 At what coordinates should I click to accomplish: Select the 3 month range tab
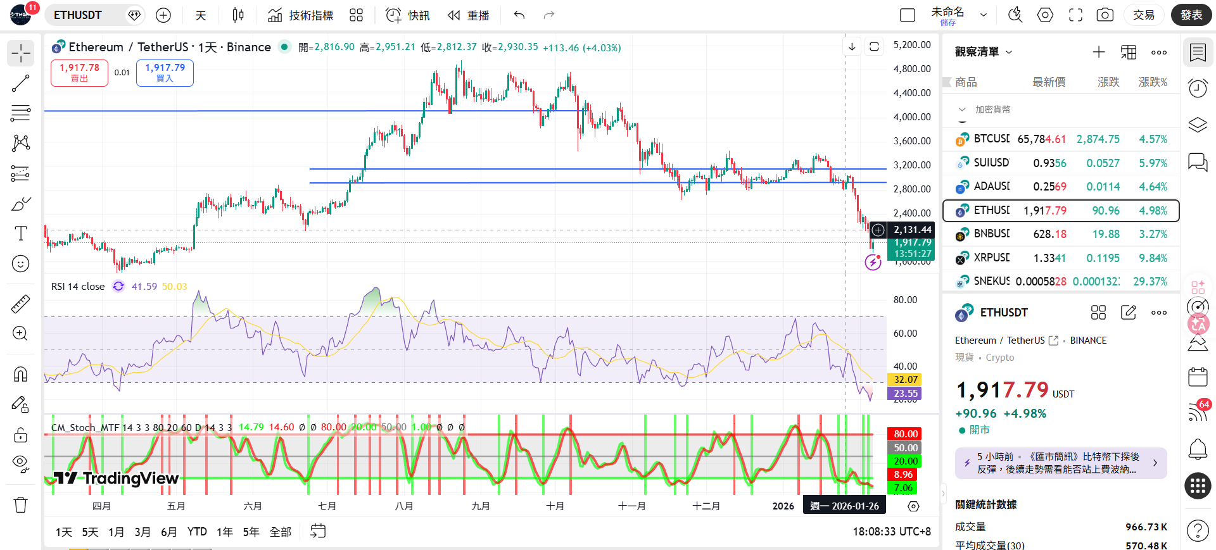pyautogui.click(x=142, y=532)
